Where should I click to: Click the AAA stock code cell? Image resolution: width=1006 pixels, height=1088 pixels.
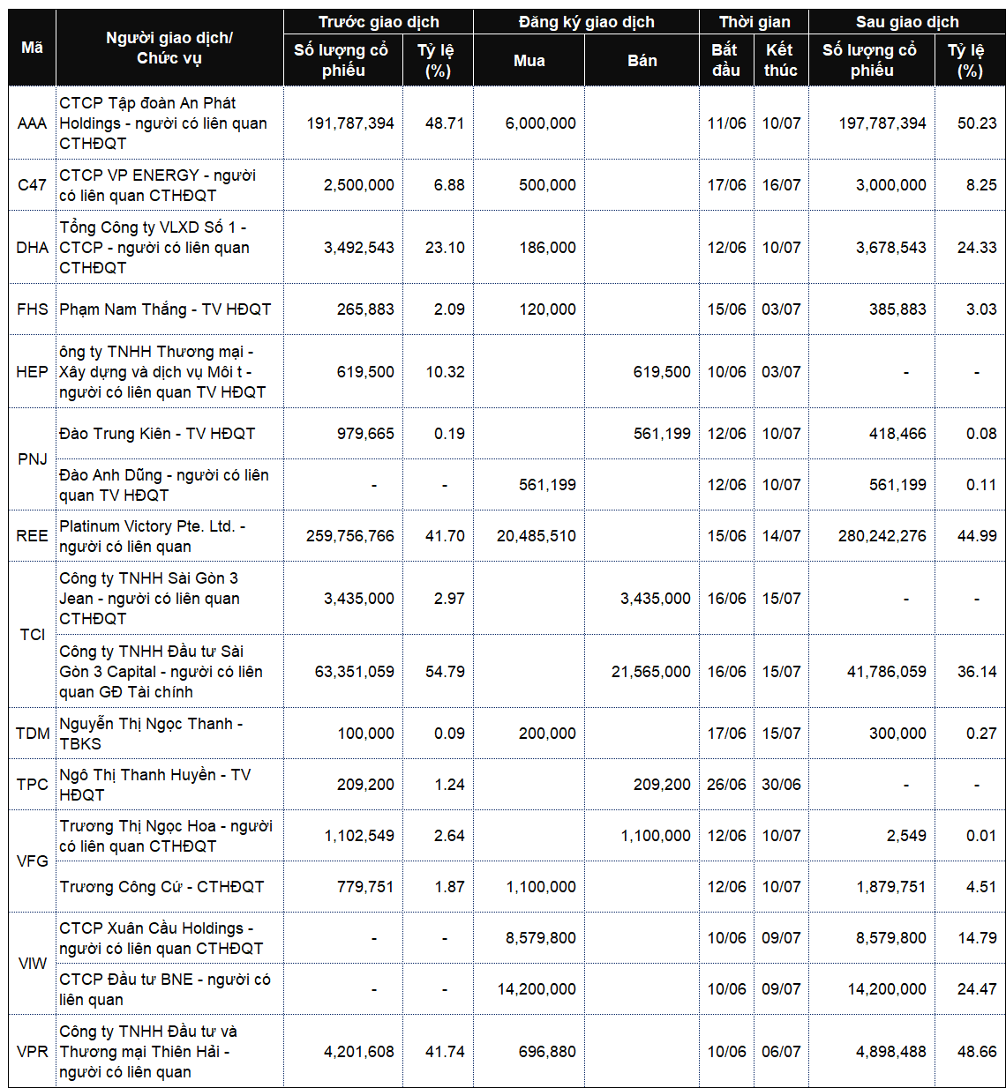33,123
